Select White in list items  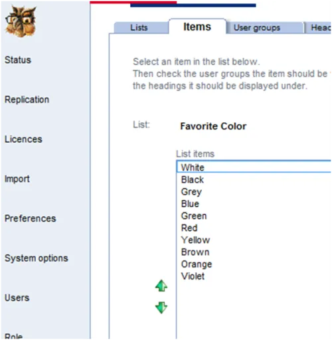pos(254,167)
